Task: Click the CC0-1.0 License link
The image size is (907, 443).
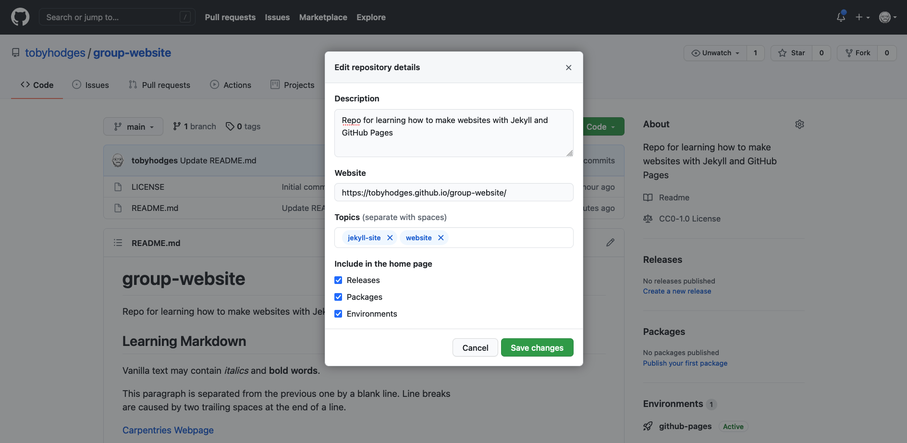Action: (x=689, y=219)
